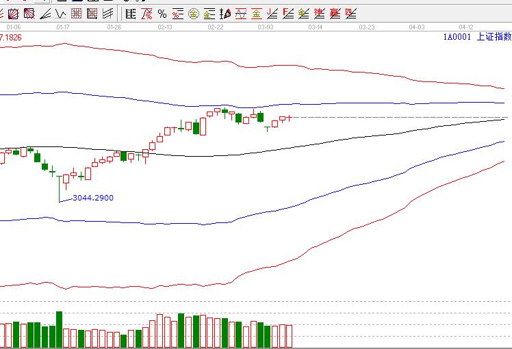Image resolution: width=512 pixels, height=349 pixels.
Task: Click the '赢' line tool icon
Action: 335,13
